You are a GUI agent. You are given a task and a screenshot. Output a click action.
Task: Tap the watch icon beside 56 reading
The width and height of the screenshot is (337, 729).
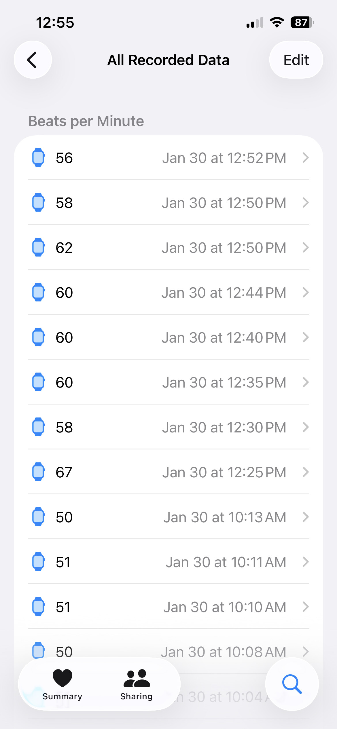click(x=38, y=157)
